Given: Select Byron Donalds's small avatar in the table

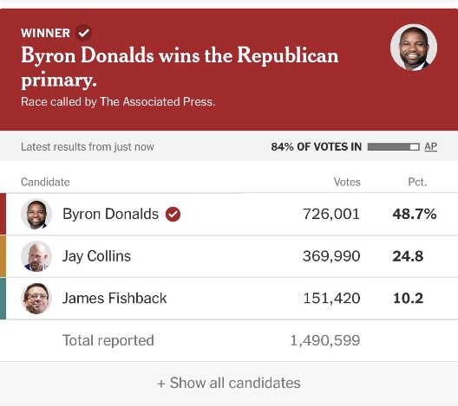Looking at the screenshot, I should (x=36, y=214).
